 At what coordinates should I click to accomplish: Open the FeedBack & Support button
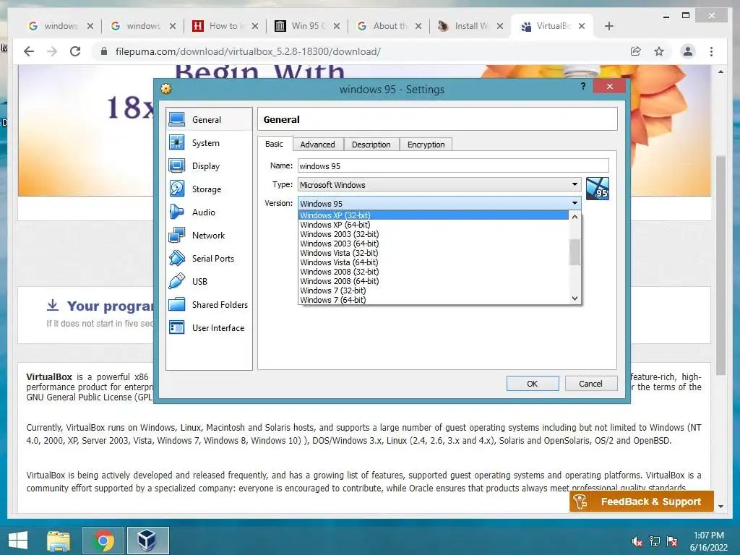[x=642, y=502]
